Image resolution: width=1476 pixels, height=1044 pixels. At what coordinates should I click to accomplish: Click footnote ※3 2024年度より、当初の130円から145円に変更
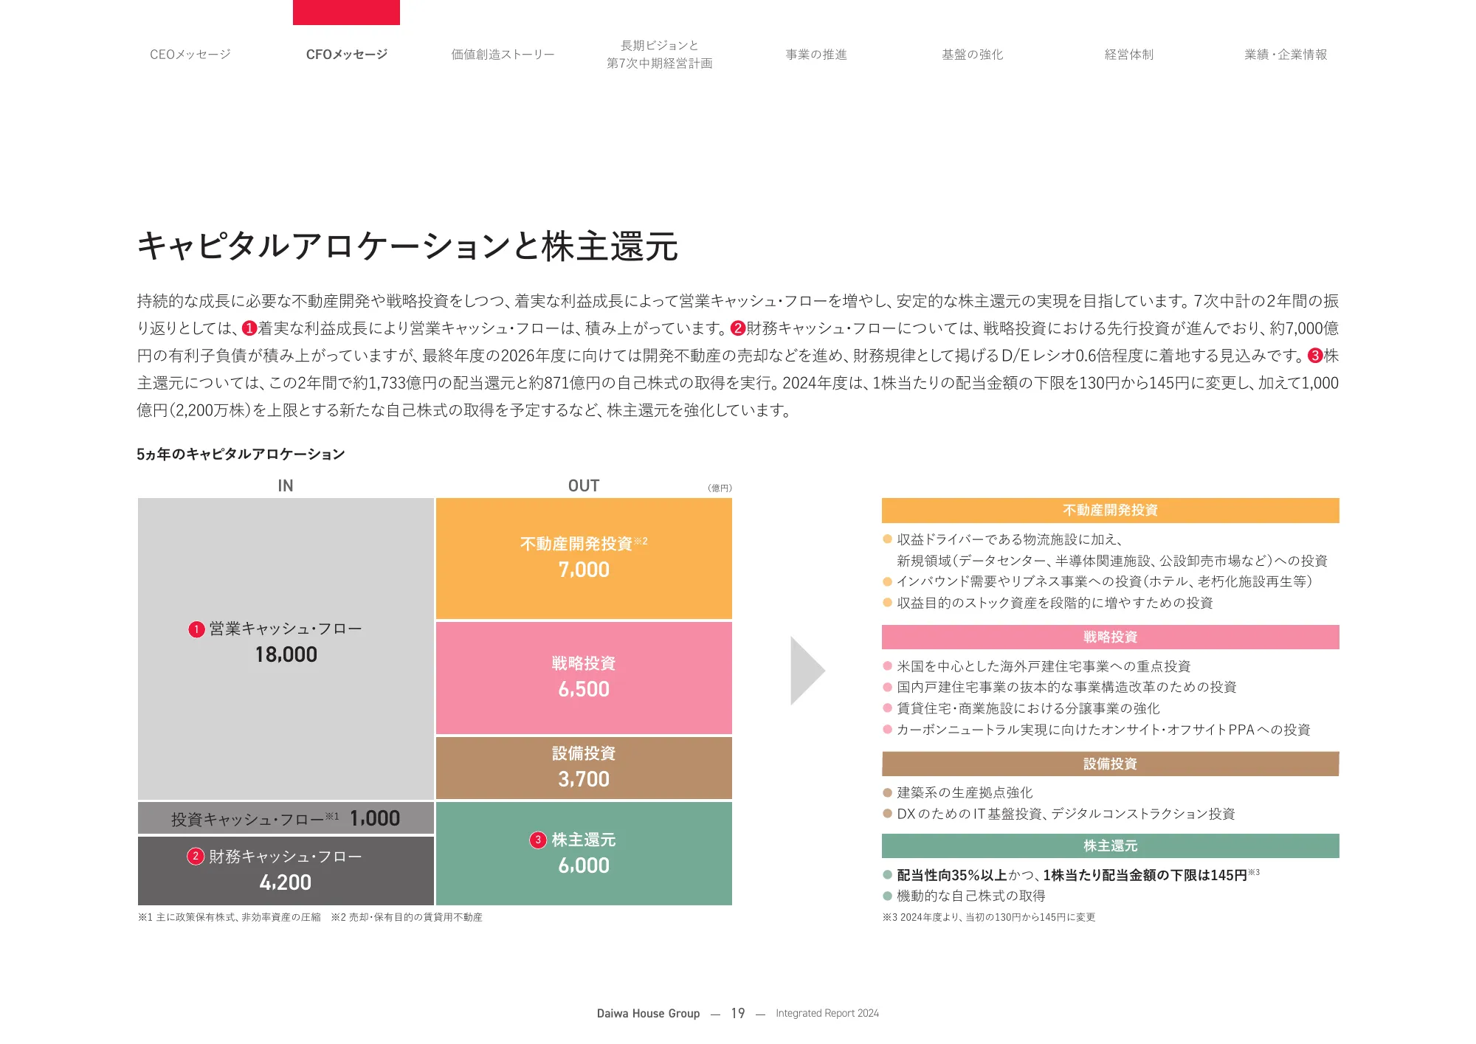click(989, 917)
